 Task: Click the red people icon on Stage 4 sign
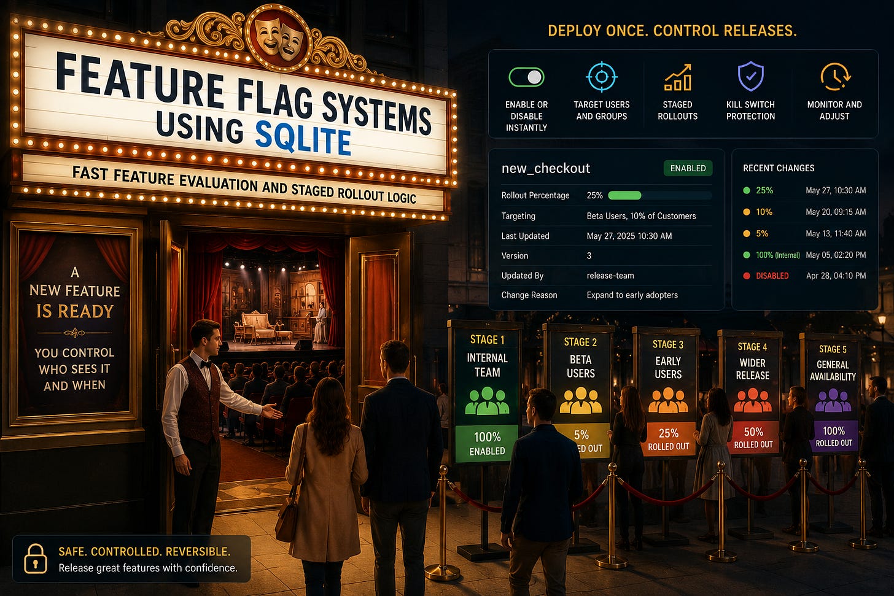pos(752,400)
